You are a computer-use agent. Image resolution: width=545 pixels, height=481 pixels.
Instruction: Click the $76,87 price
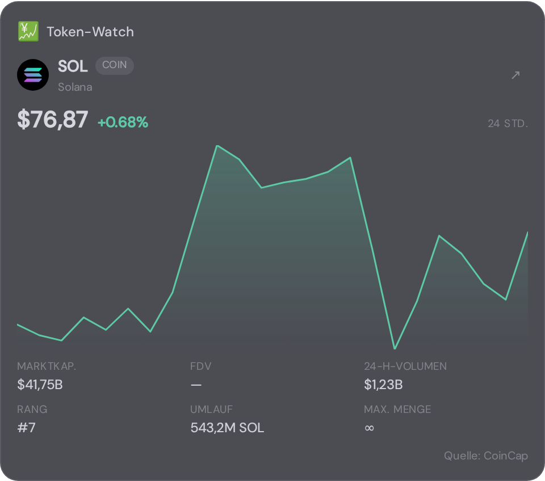tap(52, 120)
